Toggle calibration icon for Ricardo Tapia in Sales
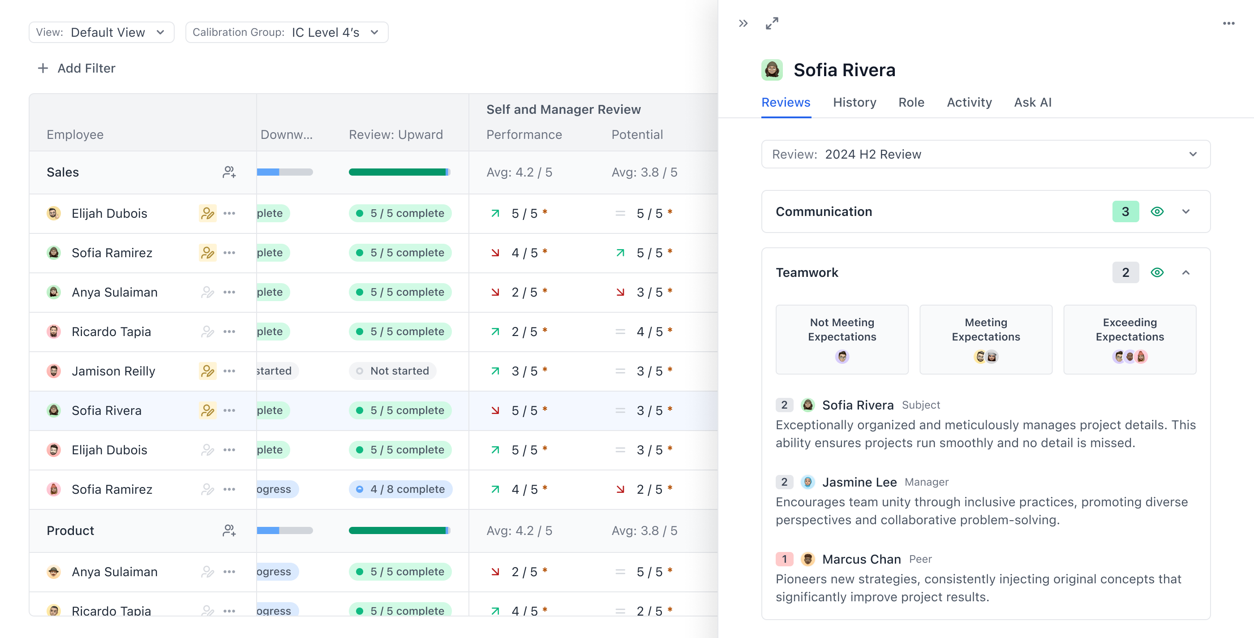Image resolution: width=1254 pixels, height=638 pixels. point(207,331)
